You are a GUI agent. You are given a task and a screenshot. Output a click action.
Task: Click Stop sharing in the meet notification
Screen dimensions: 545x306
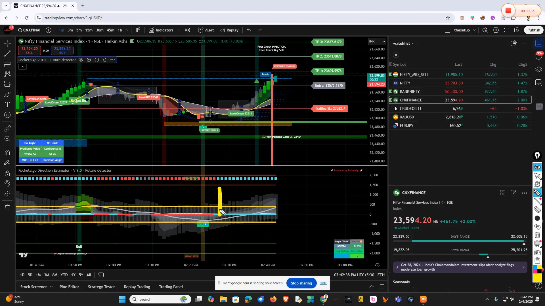coord(301,283)
